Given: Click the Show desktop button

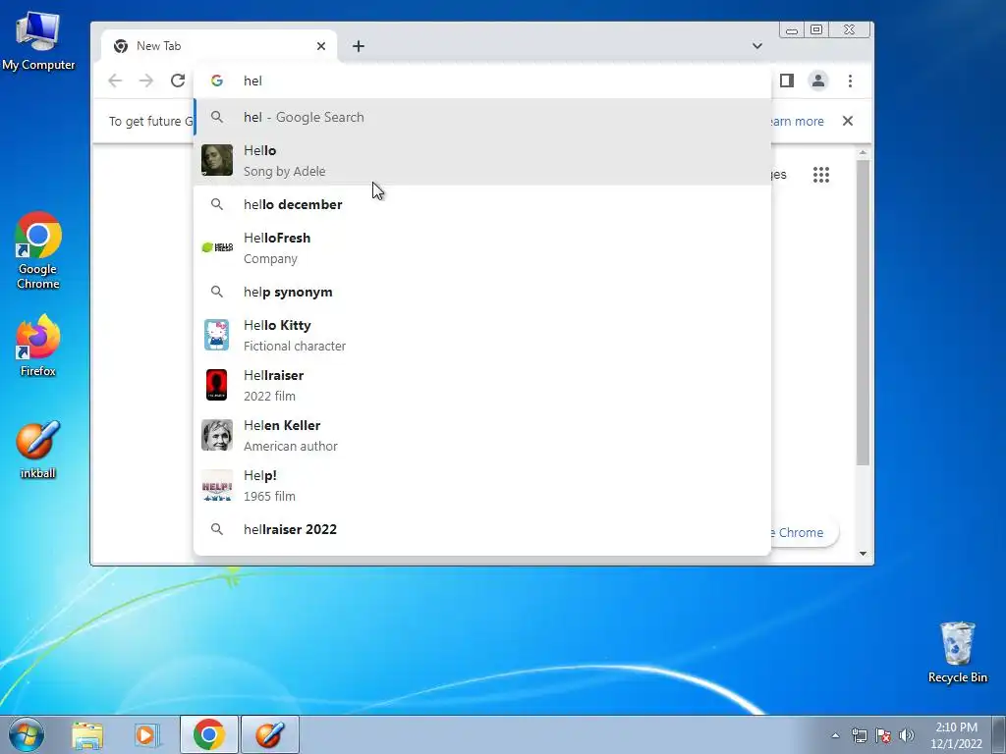Looking at the screenshot, I should (x=999, y=734).
